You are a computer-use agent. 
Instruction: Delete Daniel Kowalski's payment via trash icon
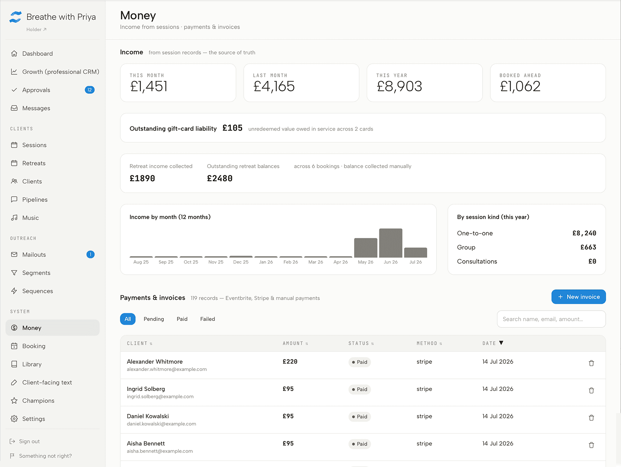[x=591, y=418]
